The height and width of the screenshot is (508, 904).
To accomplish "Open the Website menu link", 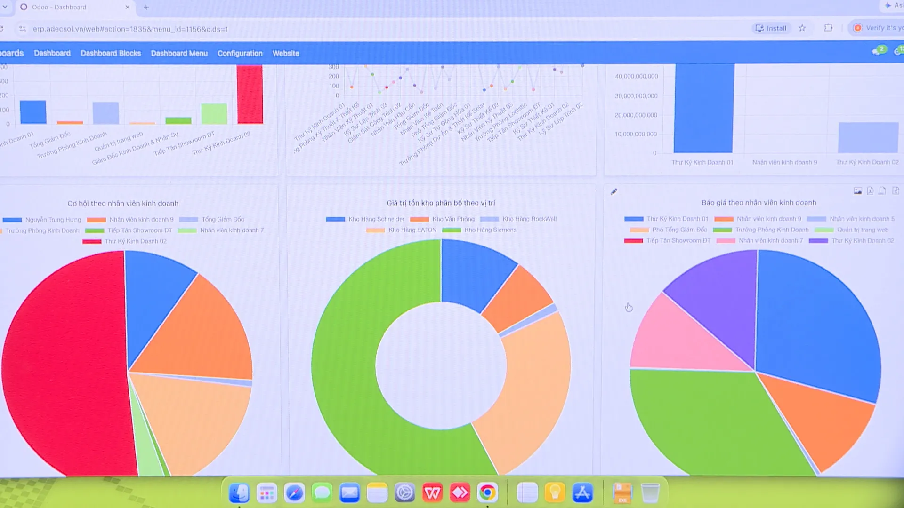I will (286, 53).
